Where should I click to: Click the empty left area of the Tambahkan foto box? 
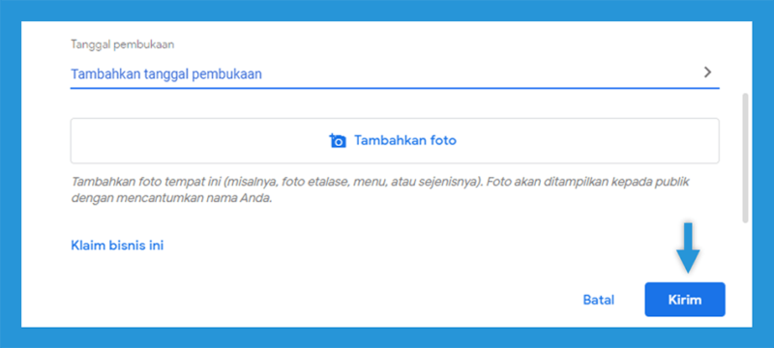click(197, 141)
